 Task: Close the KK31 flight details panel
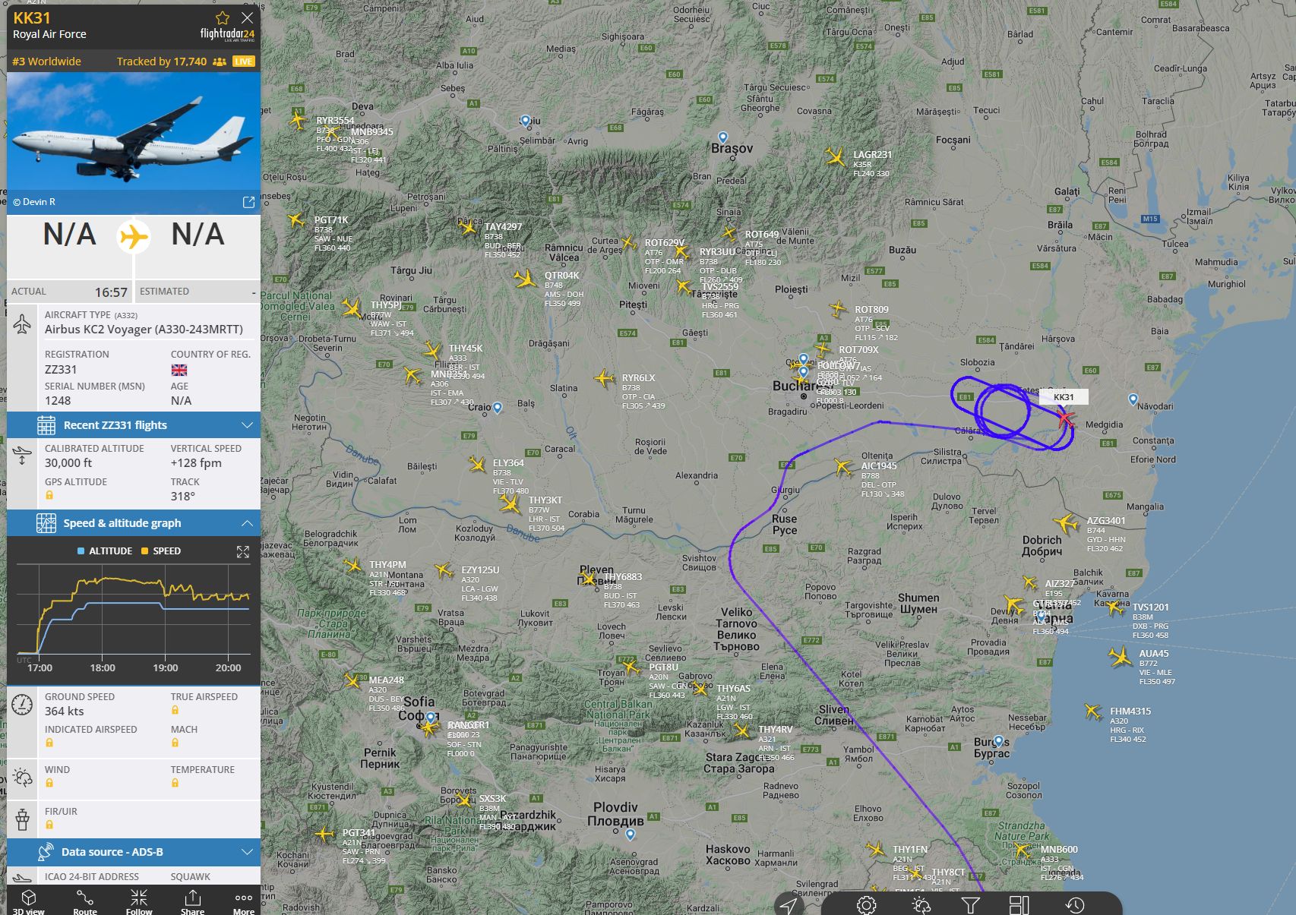click(247, 17)
